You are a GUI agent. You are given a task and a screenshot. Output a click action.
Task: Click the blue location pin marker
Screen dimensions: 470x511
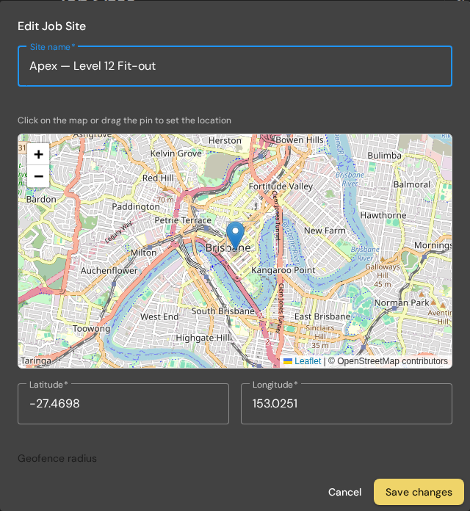[x=235, y=236]
